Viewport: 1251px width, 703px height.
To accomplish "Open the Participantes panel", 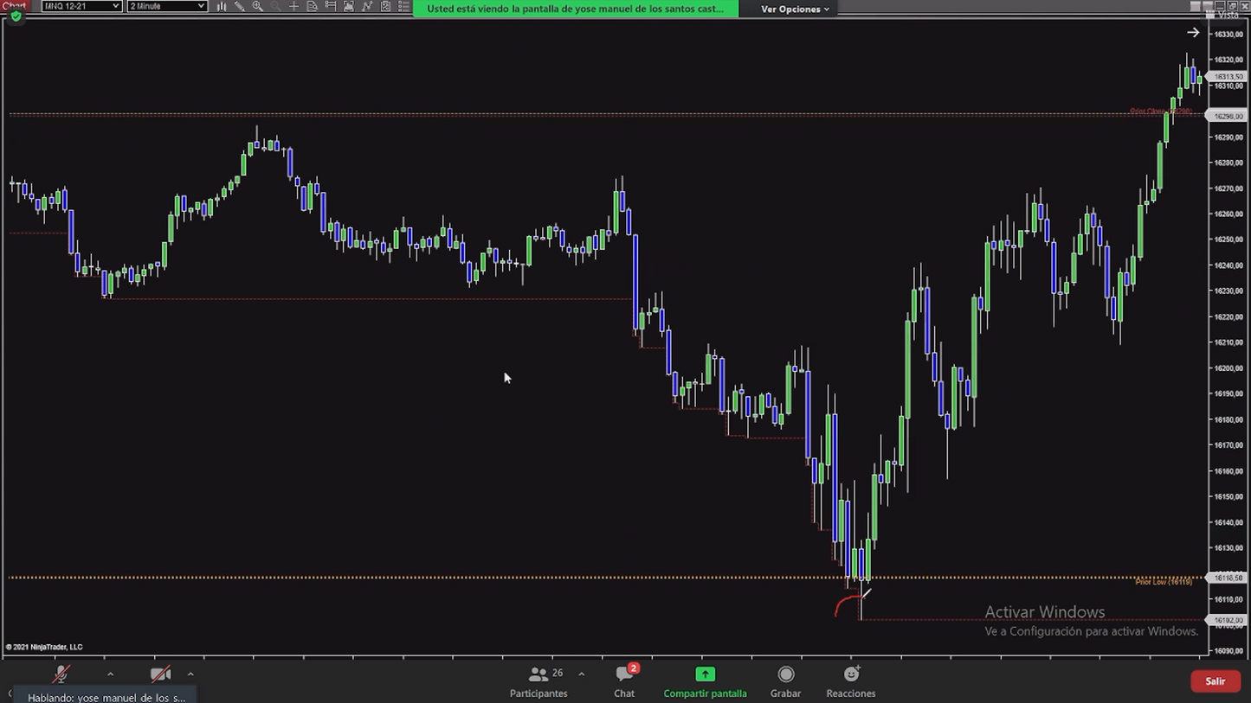I will coord(538,681).
